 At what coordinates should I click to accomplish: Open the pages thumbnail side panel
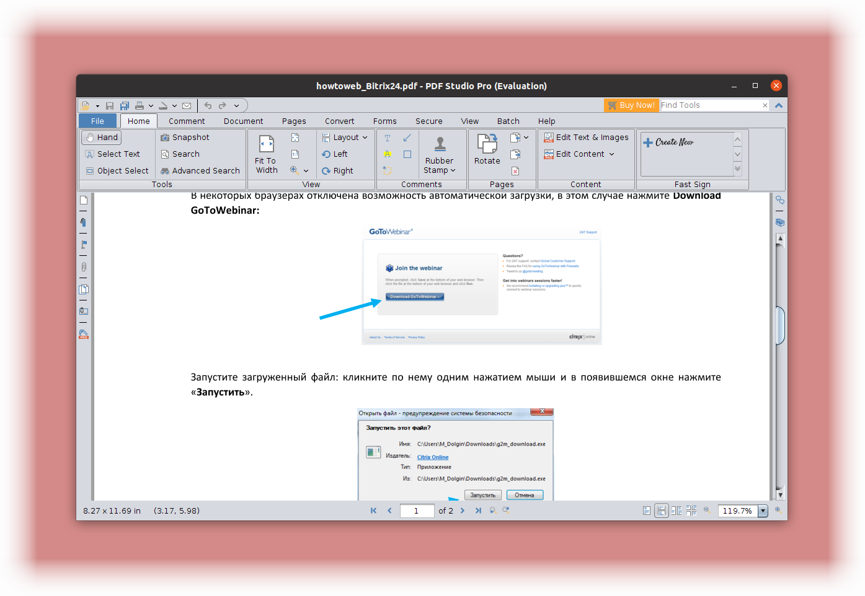(x=84, y=200)
